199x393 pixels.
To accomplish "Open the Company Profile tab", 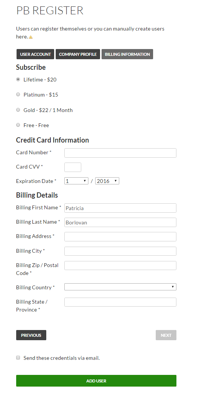I will [78, 54].
